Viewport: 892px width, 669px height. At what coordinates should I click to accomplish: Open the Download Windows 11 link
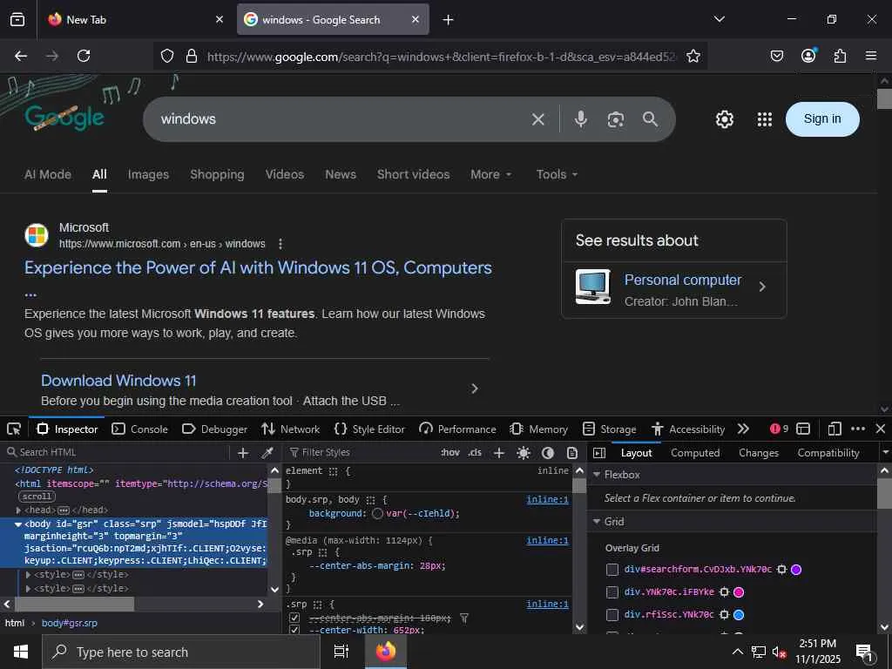(118, 381)
